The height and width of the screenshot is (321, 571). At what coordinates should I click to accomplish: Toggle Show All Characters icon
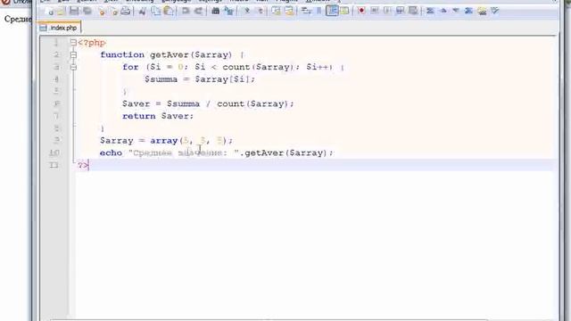319,11
